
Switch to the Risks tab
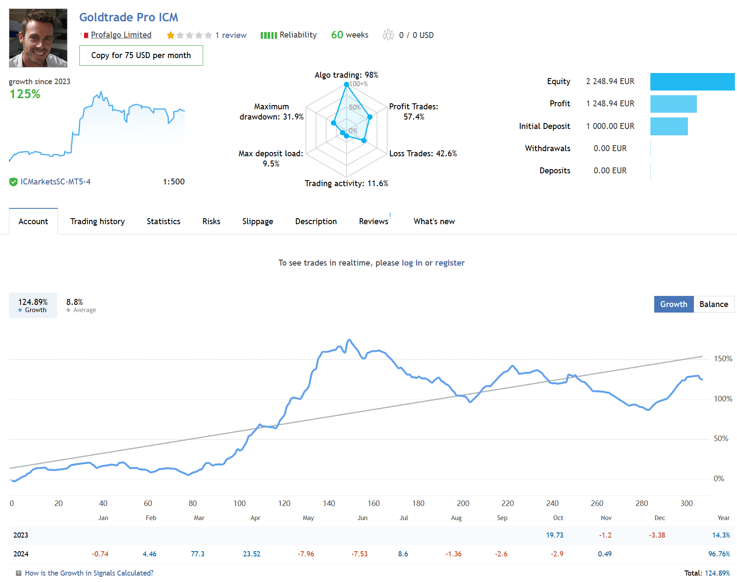[x=211, y=221]
